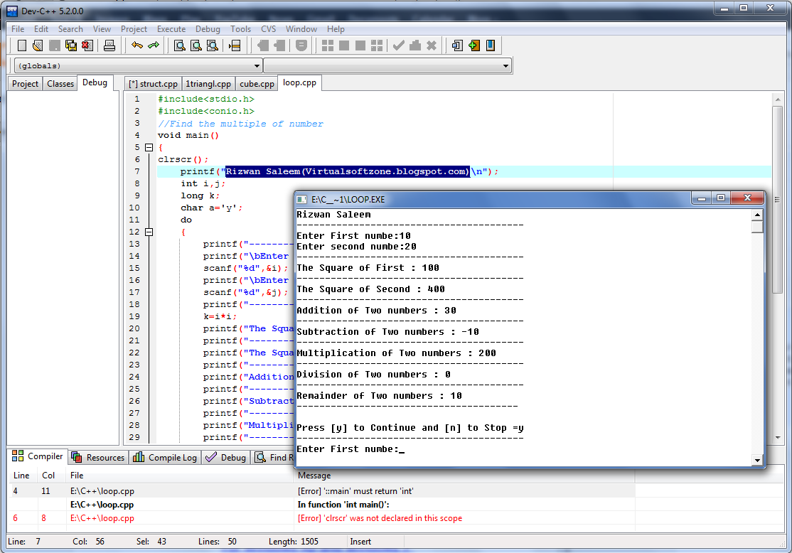This screenshot has height=553, width=792.
Task: Click the Save All icon
Action: [71, 46]
